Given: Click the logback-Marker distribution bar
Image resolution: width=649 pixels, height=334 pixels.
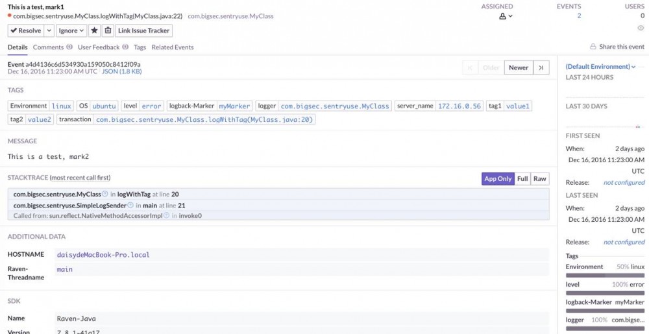Looking at the screenshot, I should pos(605,311).
